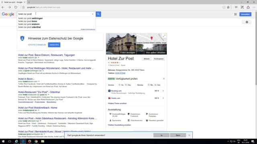Open result Hotel zur Post, Balve Eisborn
The height and width of the screenshot is (144, 257).
47,55
